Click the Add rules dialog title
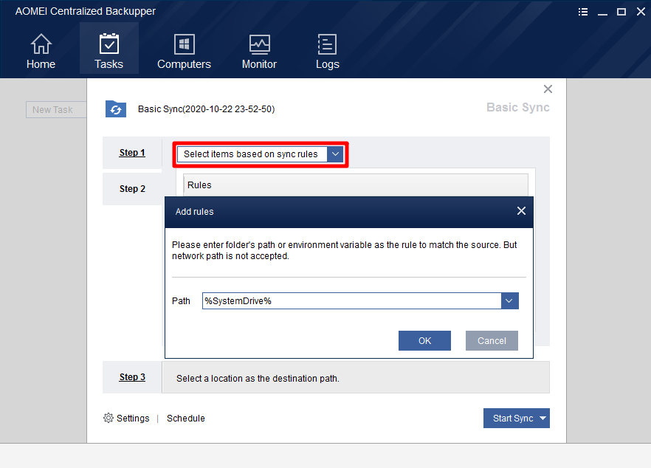This screenshot has height=468, width=651. click(x=194, y=211)
